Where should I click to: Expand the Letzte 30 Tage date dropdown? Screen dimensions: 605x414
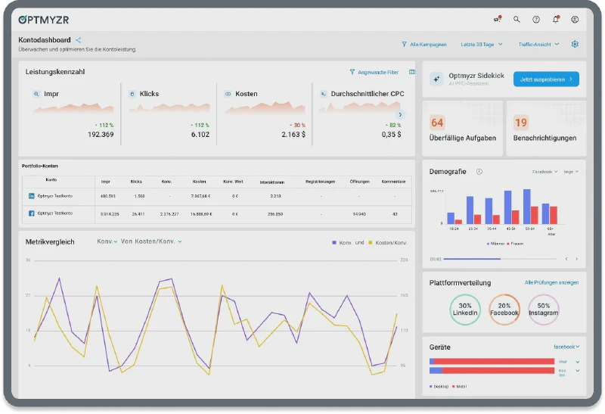(x=482, y=45)
